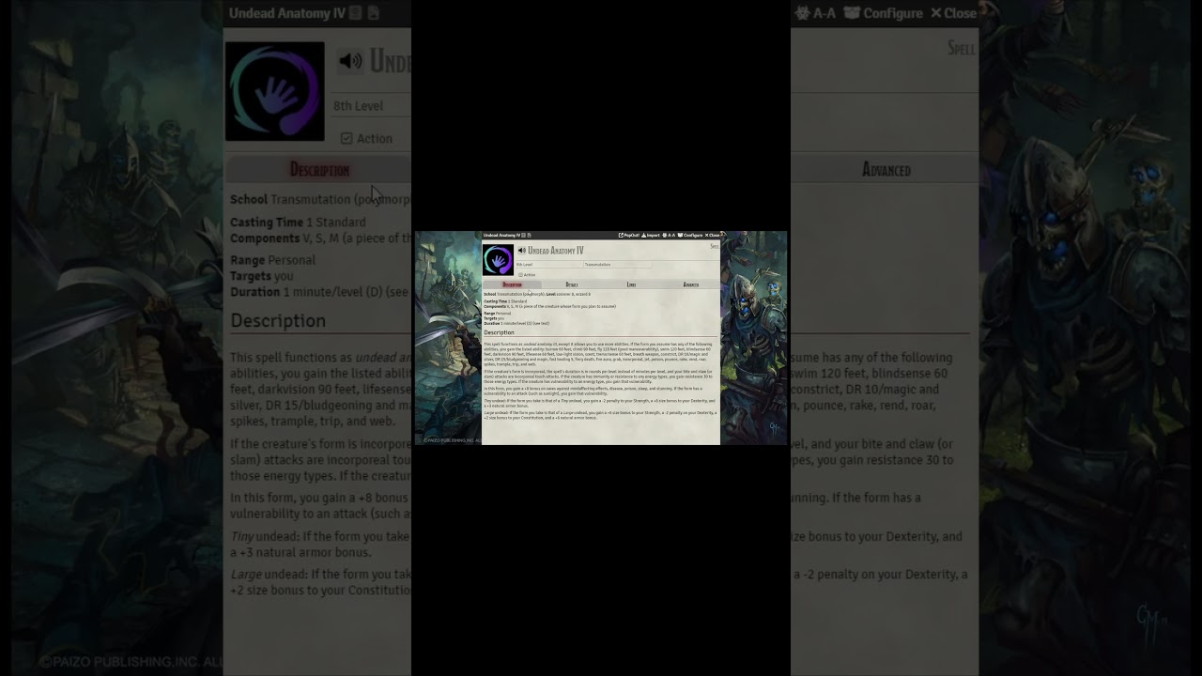The image size is (1202, 676).
Task: Click the 'Description' heading in the center window body
Action: click(x=499, y=332)
